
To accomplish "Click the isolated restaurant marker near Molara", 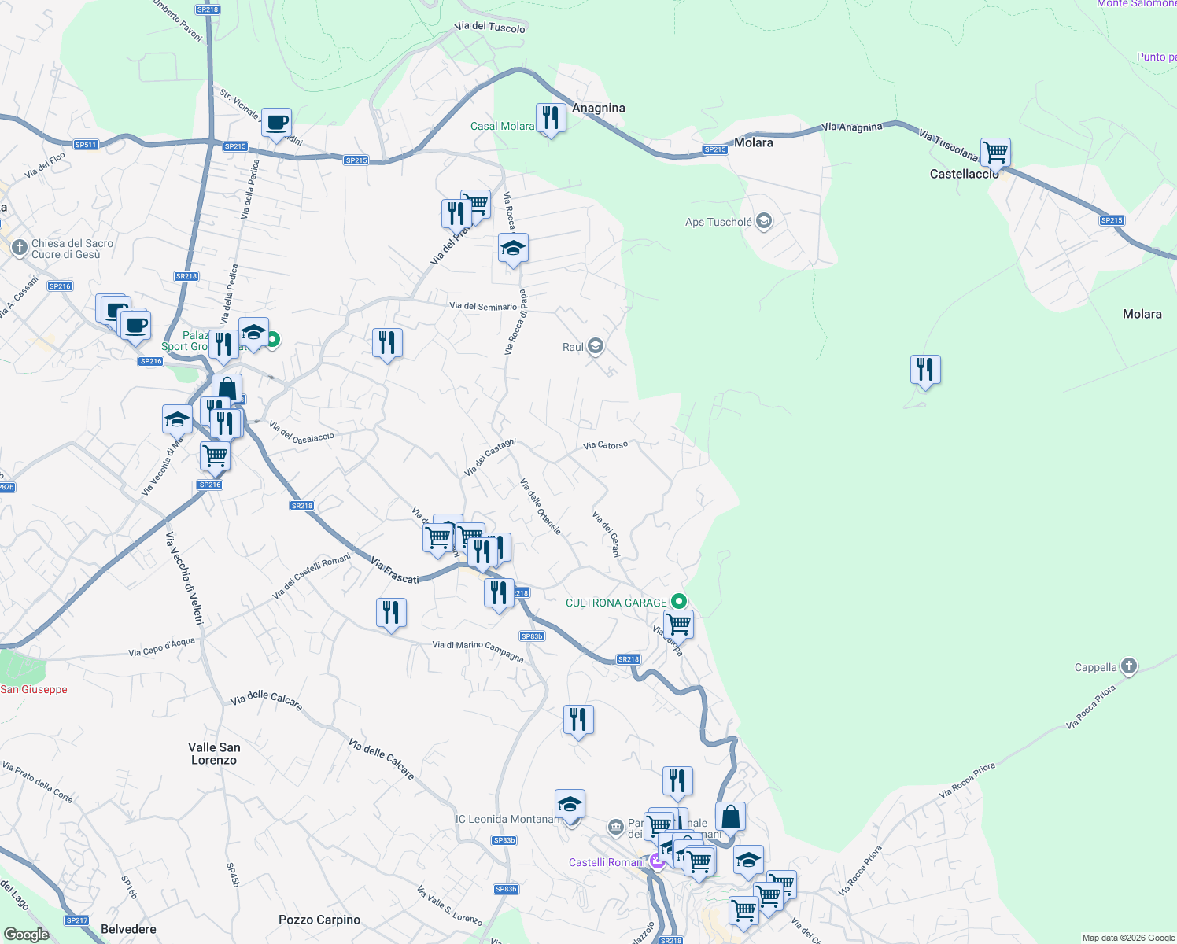I will click(x=925, y=370).
